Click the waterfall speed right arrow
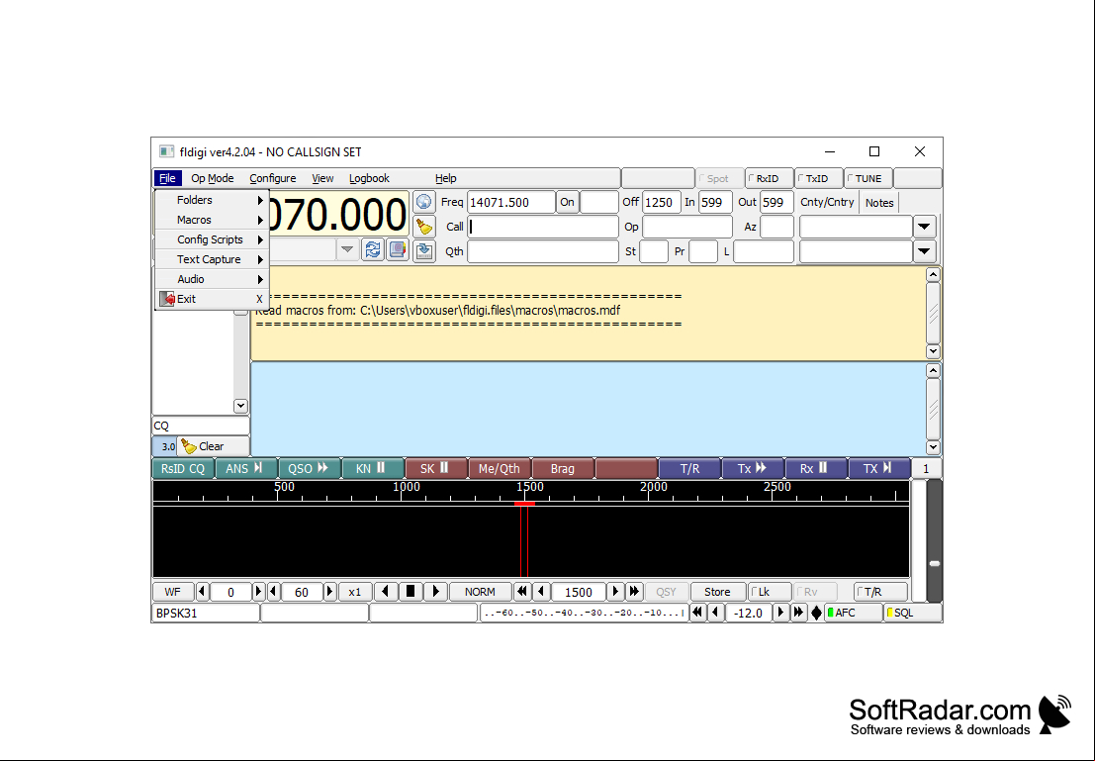 (x=436, y=591)
